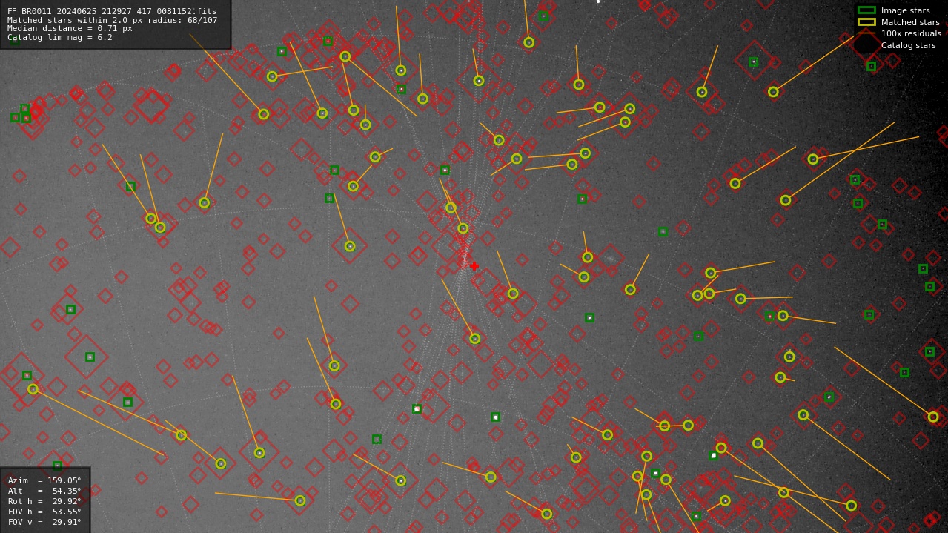
Task: Click the 'Azim = 159.05°' value
Action: pos(44,481)
